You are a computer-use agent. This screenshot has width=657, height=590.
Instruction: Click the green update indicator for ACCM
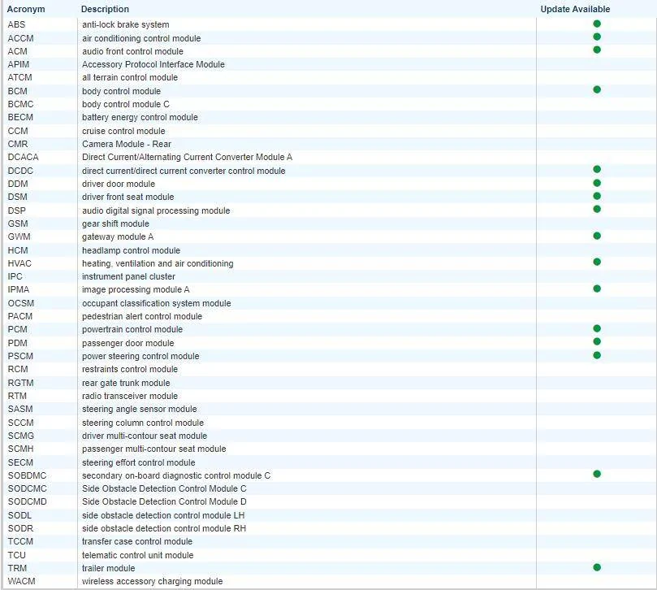pos(597,37)
